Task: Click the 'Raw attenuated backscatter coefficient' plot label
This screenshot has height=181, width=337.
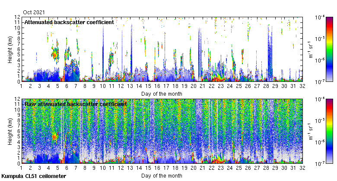Action: tap(76, 104)
